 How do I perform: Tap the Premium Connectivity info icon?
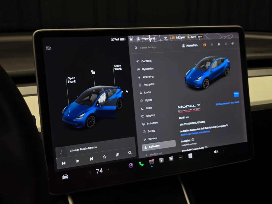coord(206,147)
